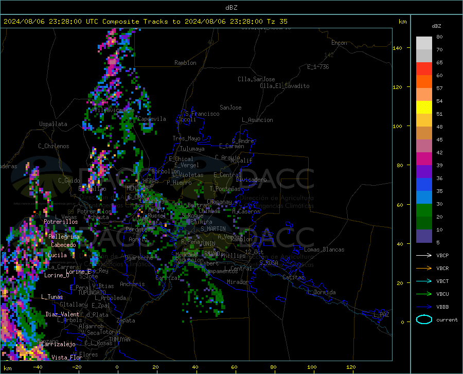Click the dBZ title at top

click(x=231, y=8)
